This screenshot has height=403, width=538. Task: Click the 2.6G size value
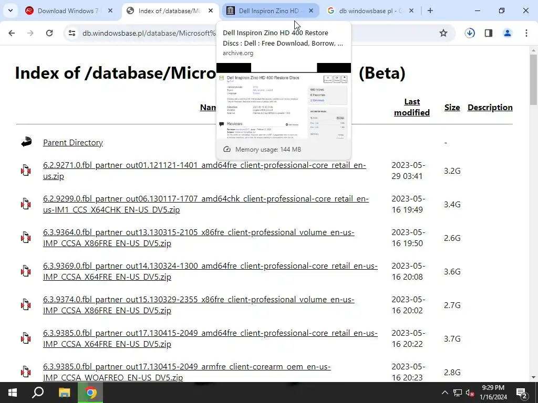[x=452, y=238]
